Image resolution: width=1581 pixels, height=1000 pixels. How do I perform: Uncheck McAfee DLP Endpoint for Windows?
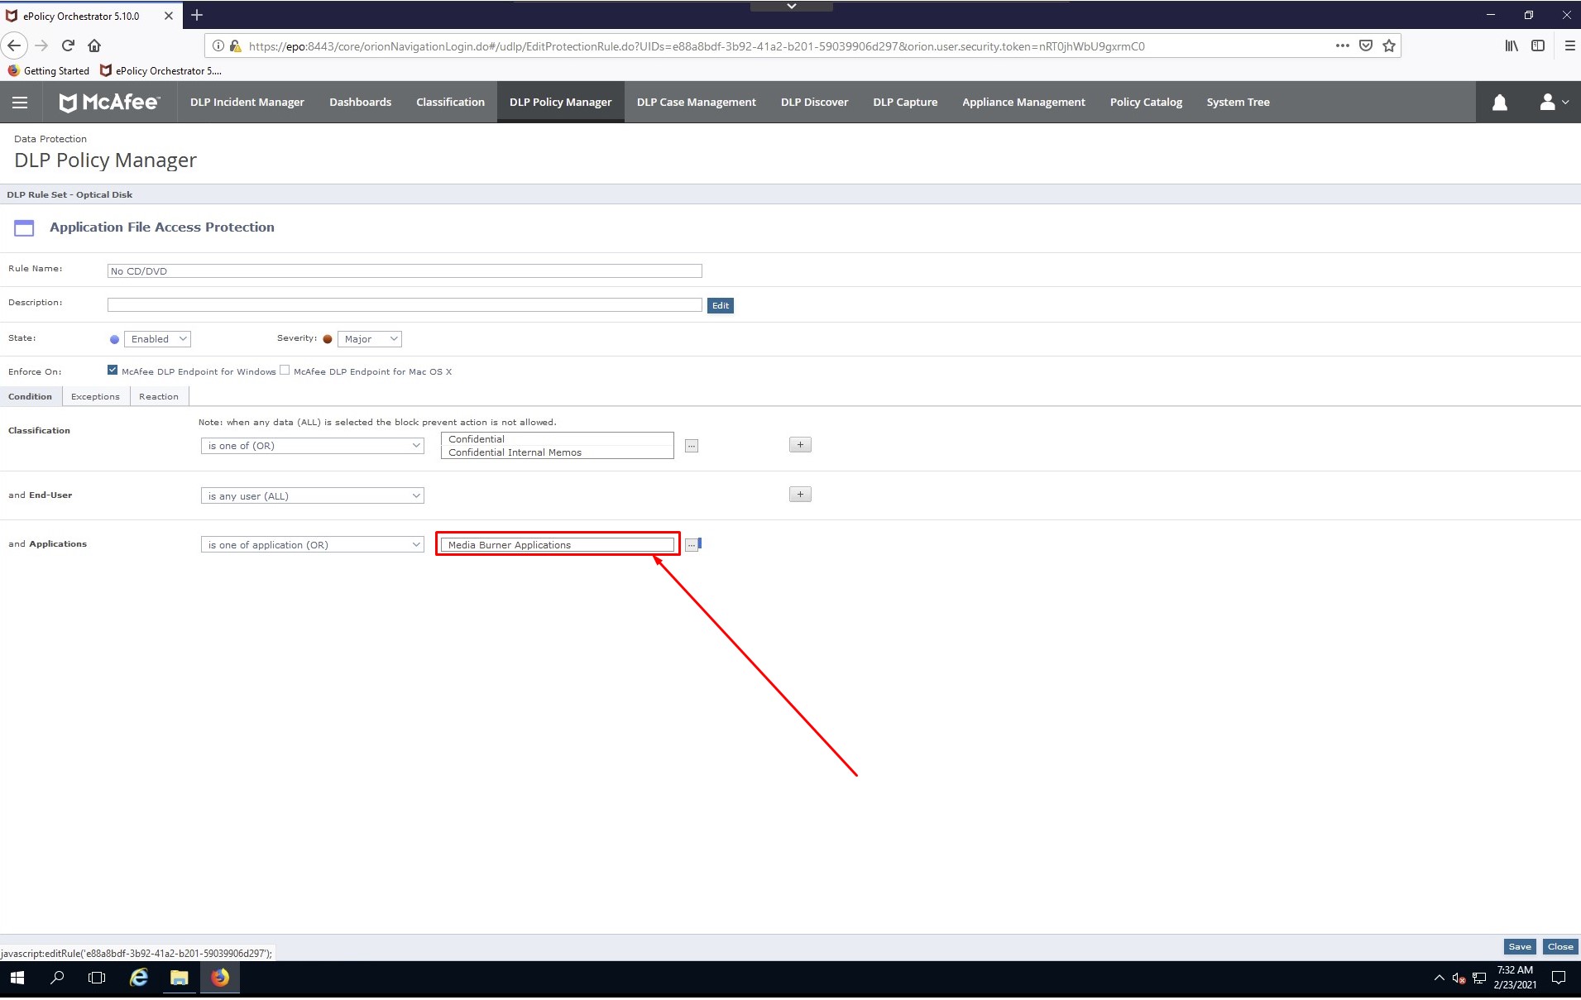click(x=113, y=370)
